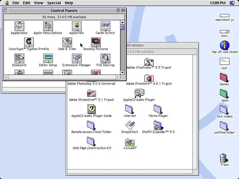Screen dimensions: 239x179
Task: Click the Control Panels zoom box
Action: [x=118, y=10]
